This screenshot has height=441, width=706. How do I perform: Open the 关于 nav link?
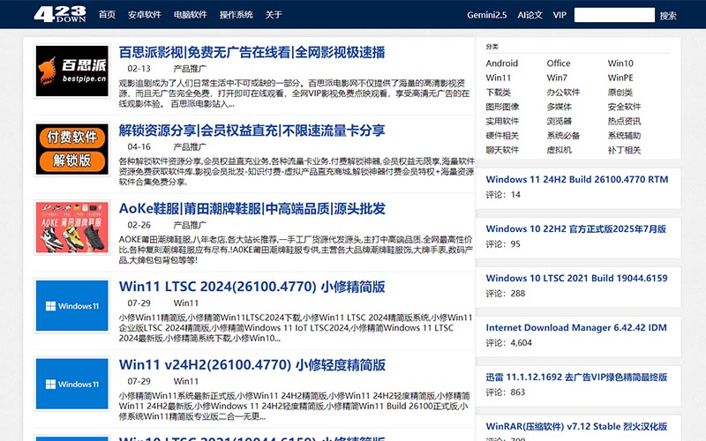tap(274, 15)
